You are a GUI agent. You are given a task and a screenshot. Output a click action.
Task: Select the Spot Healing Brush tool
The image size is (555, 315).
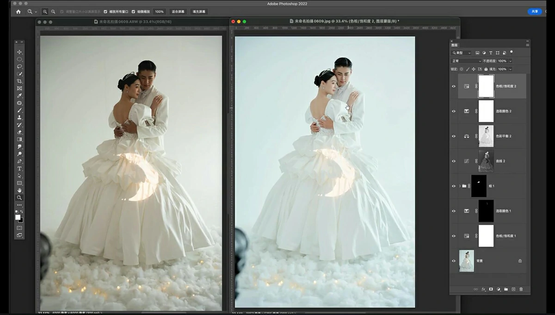pyautogui.click(x=19, y=103)
